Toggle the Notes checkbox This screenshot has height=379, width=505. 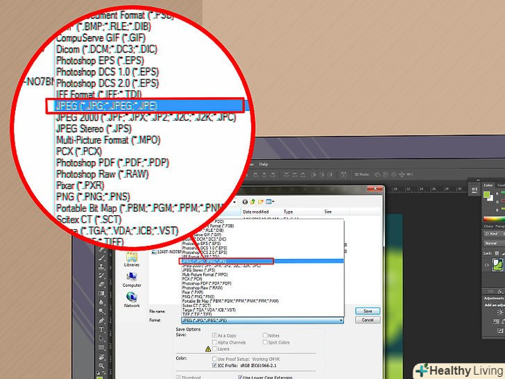[x=265, y=335]
